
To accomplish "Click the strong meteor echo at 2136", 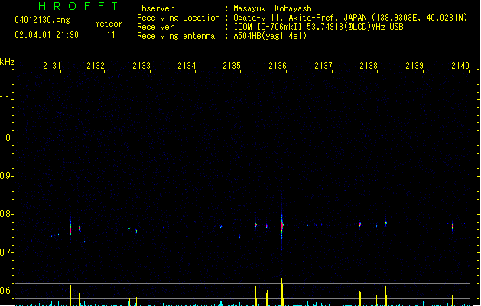I will [282, 226].
